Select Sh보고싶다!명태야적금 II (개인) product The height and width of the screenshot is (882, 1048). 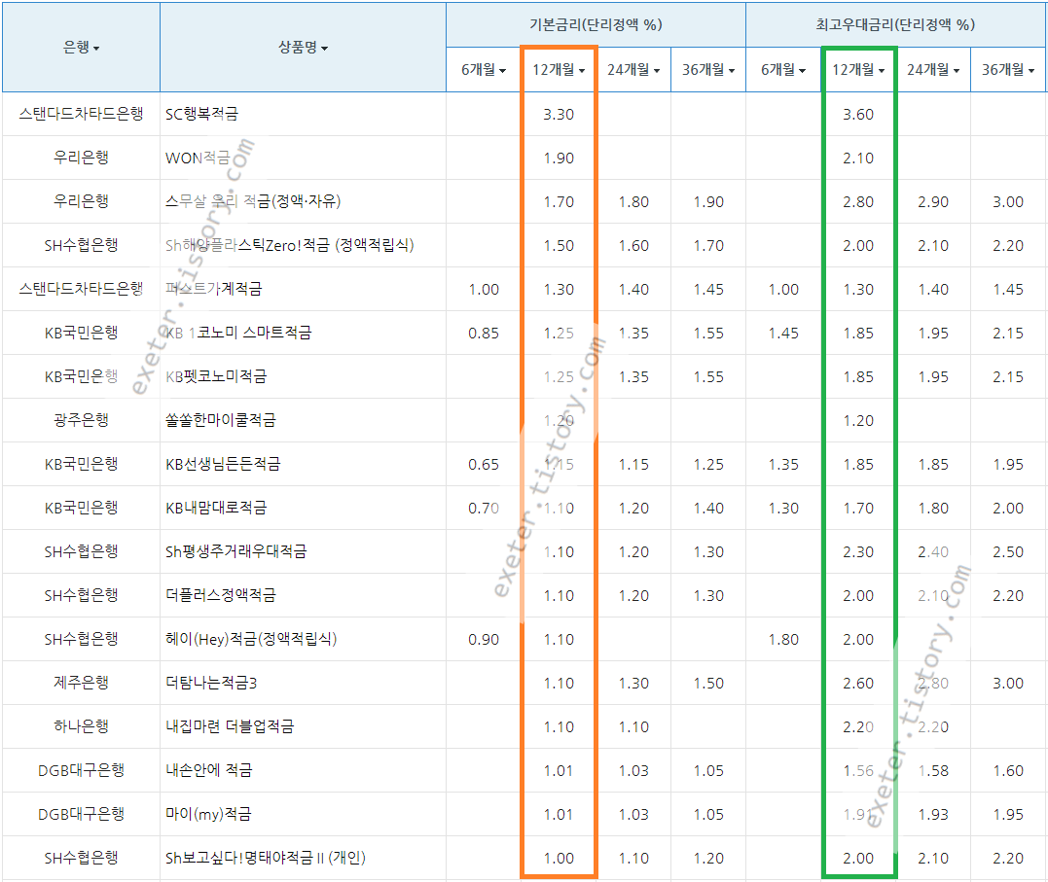coord(265,858)
